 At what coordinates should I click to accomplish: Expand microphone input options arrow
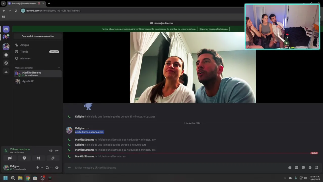[x=42, y=168]
